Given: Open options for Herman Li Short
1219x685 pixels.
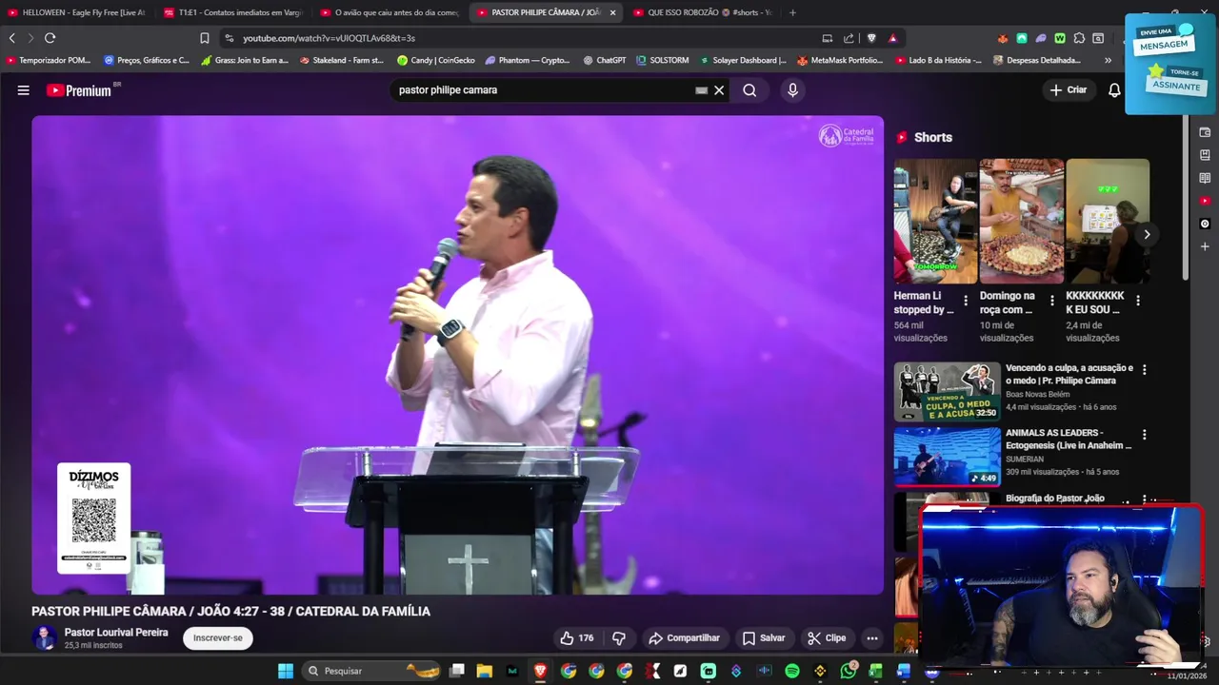Looking at the screenshot, I should [x=966, y=301].
